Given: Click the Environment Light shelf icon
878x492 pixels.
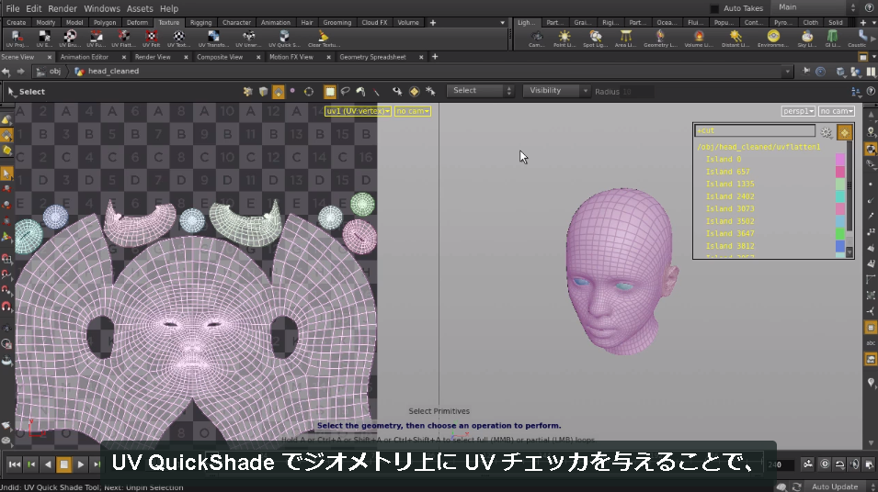Looking at the screenshot, I should (772, 39).
